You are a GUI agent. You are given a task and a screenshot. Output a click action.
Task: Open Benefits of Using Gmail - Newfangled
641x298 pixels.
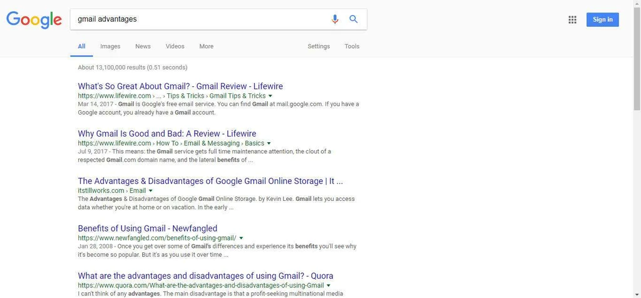(x=148, y=229)
